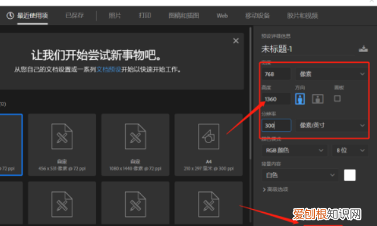Screen dimensions: 377x226
Task: Click the height field showing 1360
Action: [276, 99]
